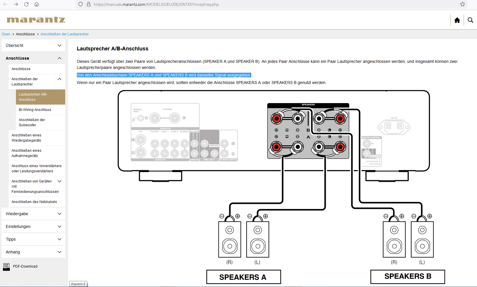Expand the Einstellungen section
The height and width of the screenshot is (287, 477).
tap(59, 226)
